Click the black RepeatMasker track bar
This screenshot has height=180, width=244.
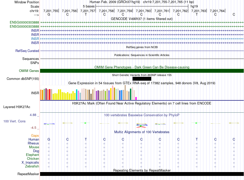142,174
